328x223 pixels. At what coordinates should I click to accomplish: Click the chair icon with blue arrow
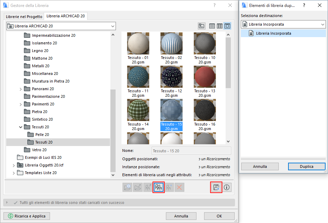[169, 187]
